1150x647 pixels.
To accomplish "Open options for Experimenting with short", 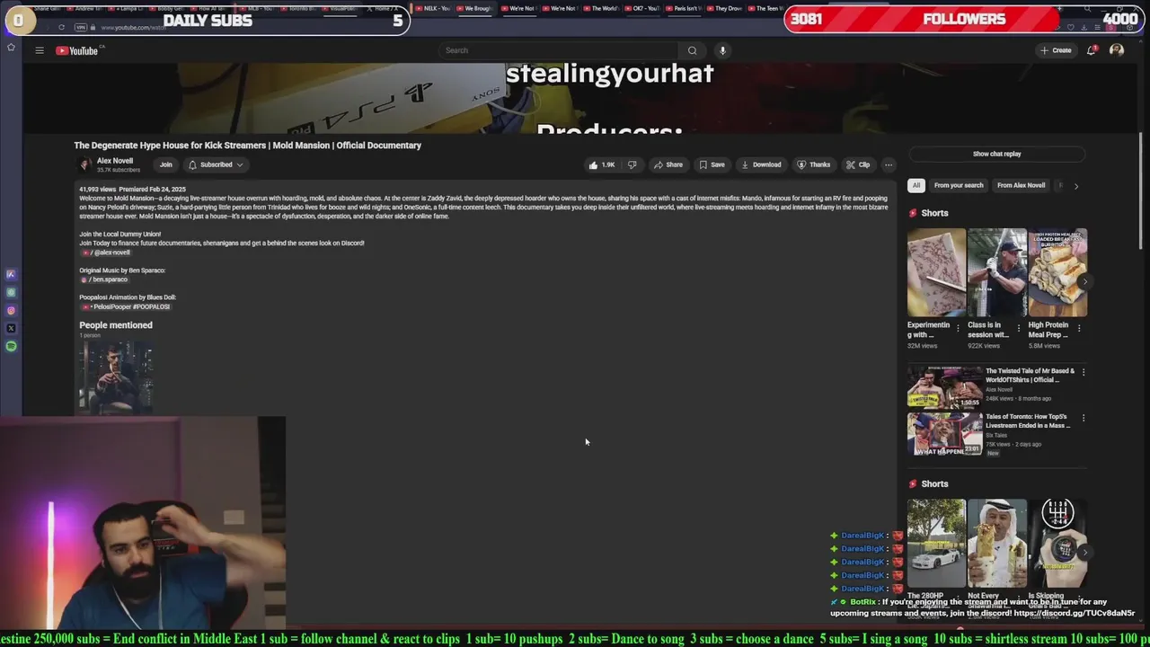I will 958,328.
